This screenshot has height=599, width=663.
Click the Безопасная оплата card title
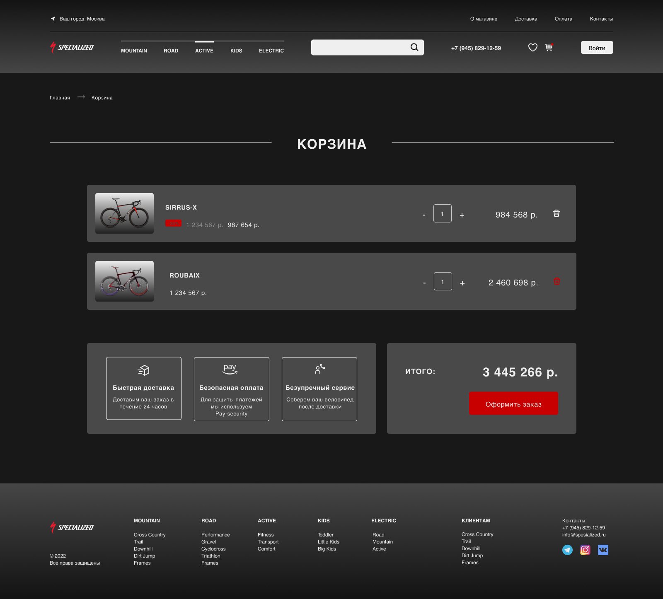tap(231, 388)
